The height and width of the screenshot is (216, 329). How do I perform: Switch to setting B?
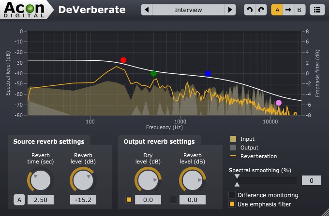pos(299,10)
